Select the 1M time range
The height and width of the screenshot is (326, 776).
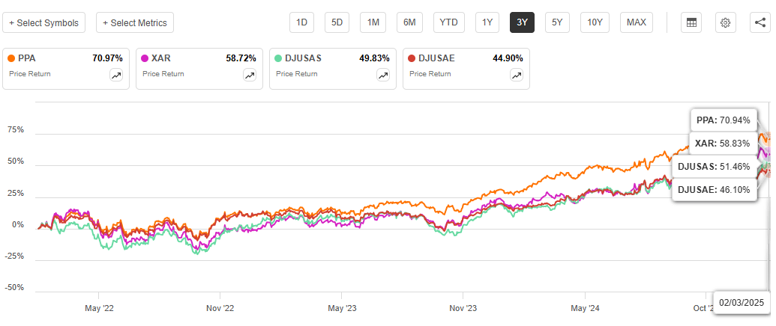[x=373, y=22]
